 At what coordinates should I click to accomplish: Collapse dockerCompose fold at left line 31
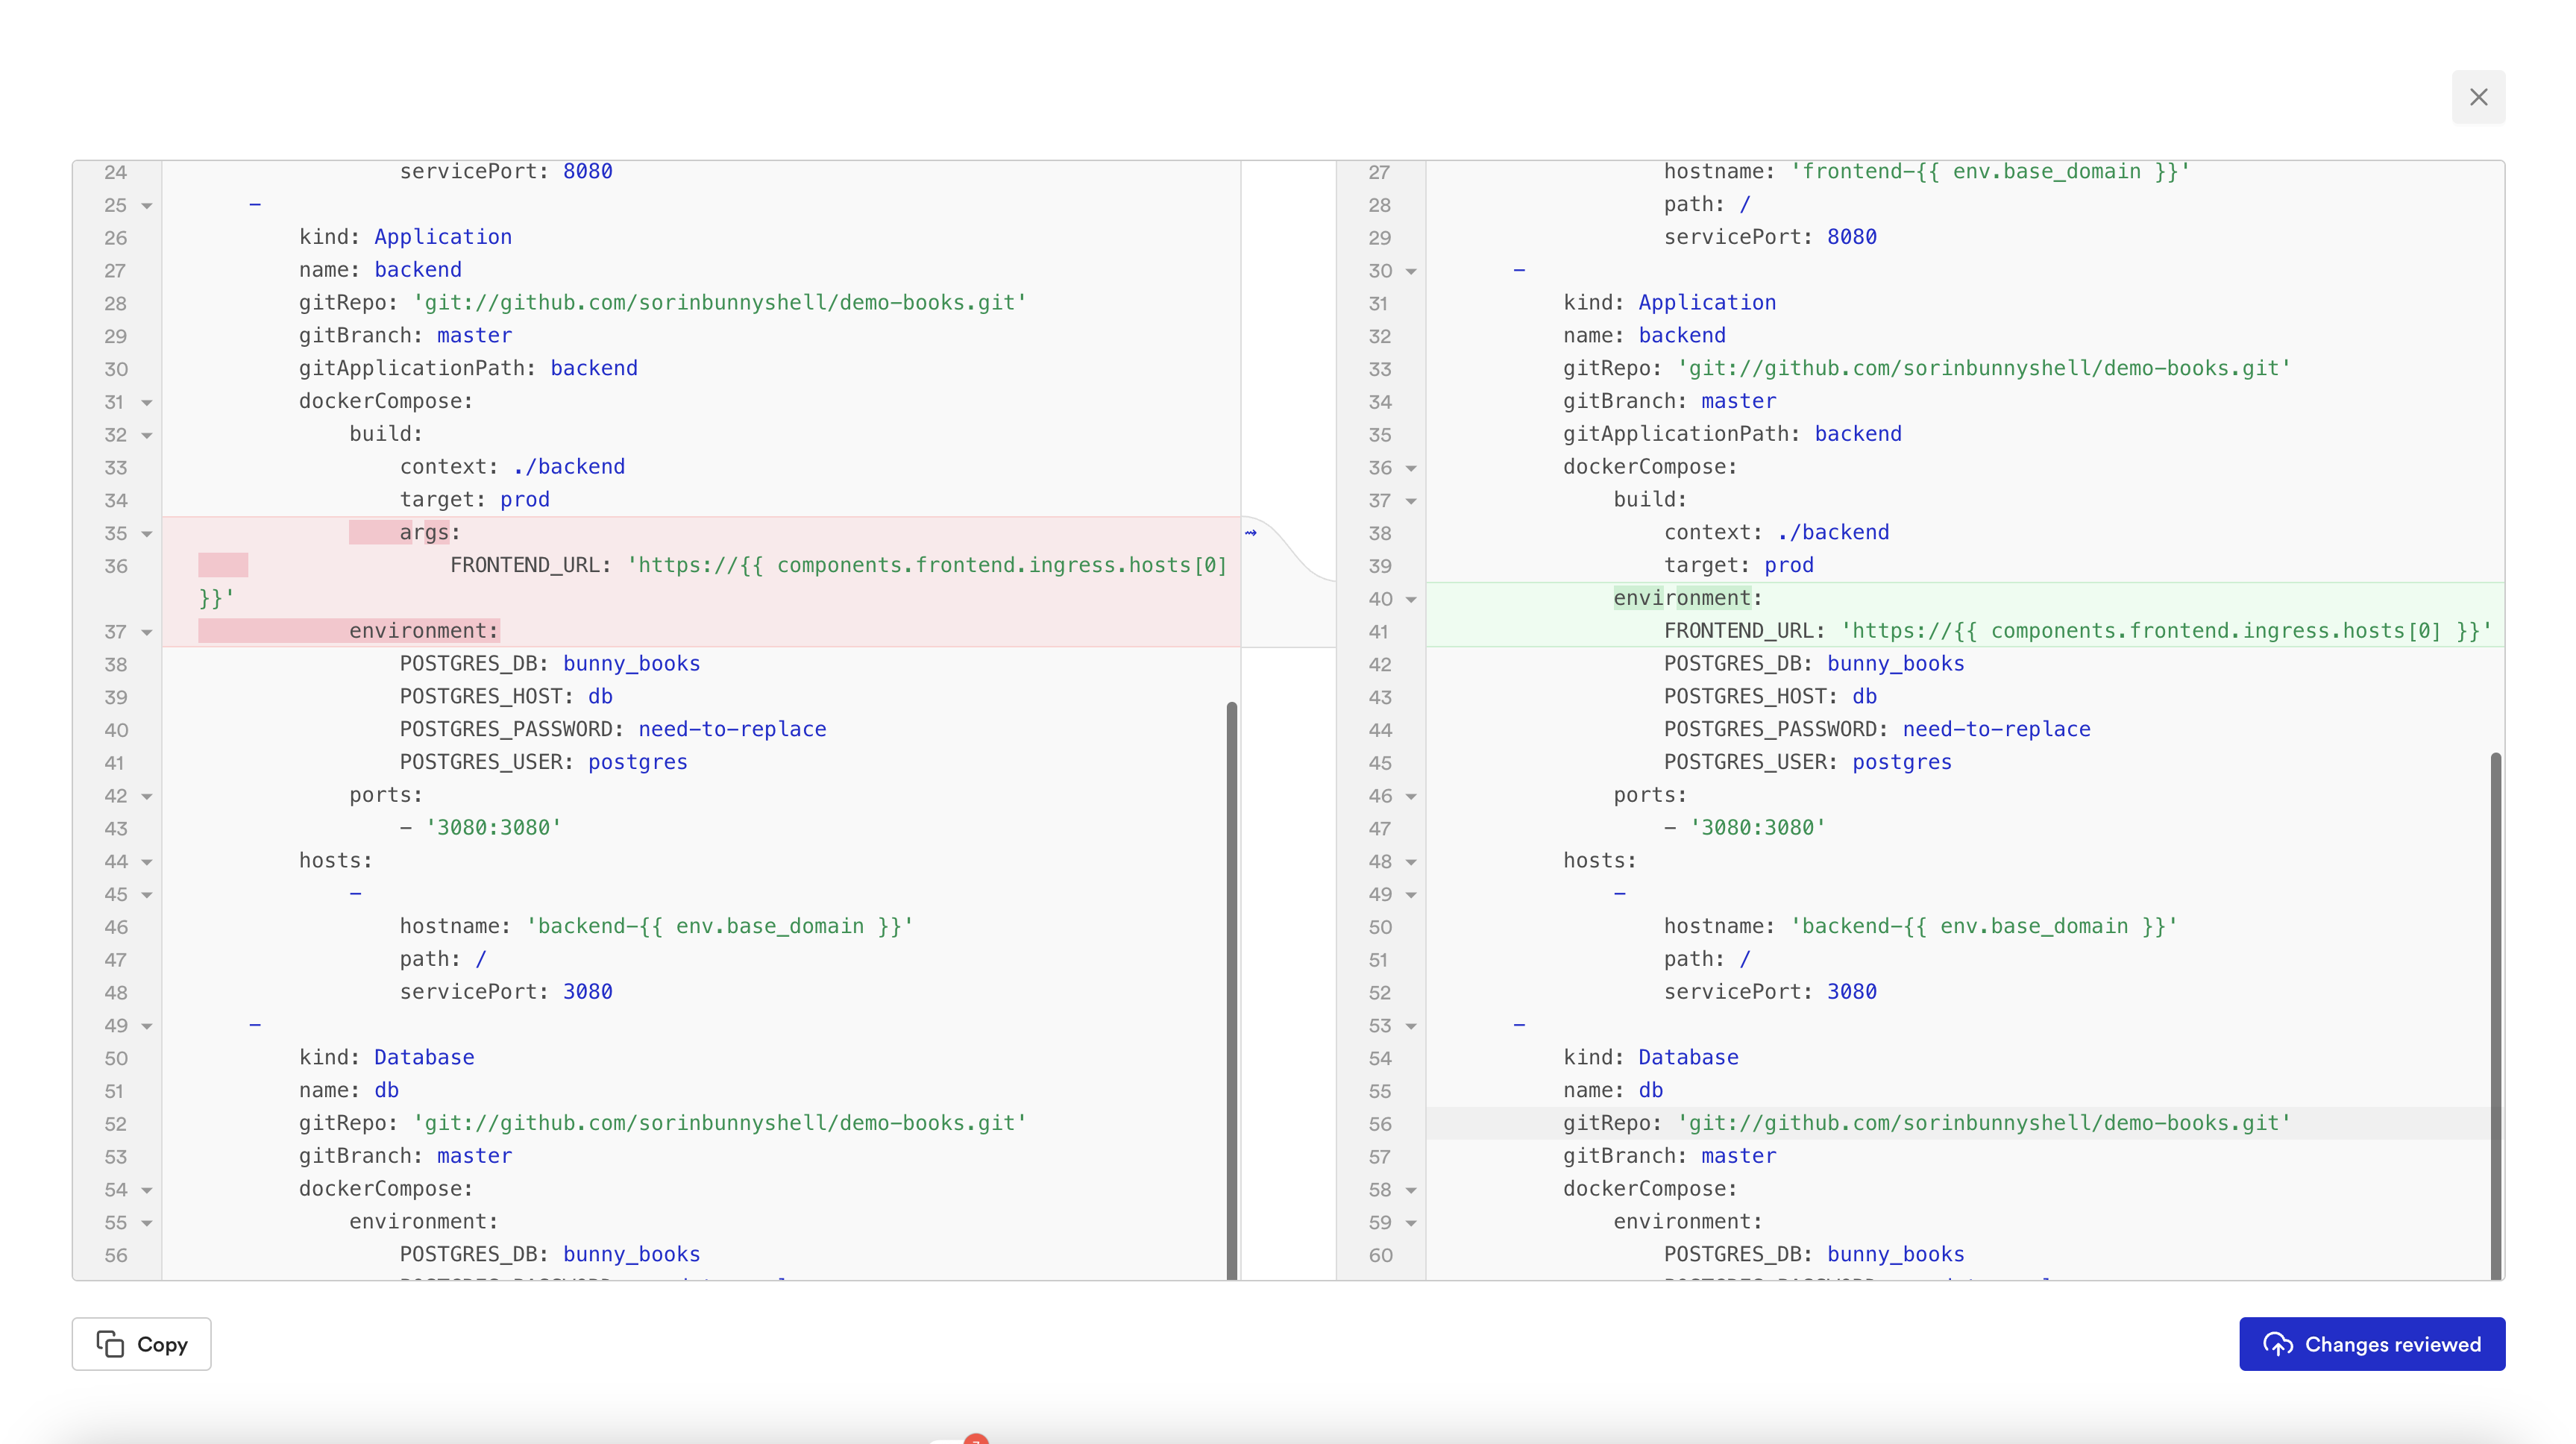(147, 403)
